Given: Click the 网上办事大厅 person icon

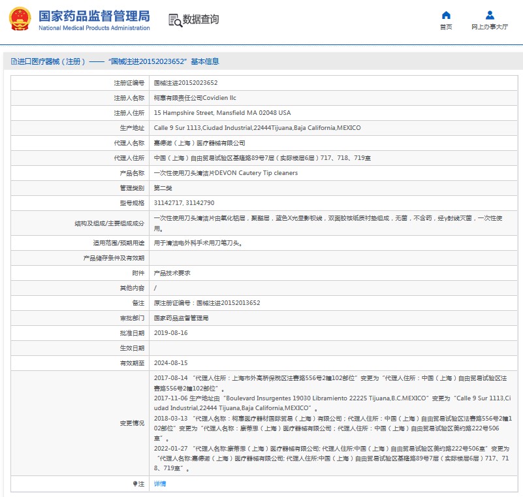Looking at the screenshot, I should point(490,15).
